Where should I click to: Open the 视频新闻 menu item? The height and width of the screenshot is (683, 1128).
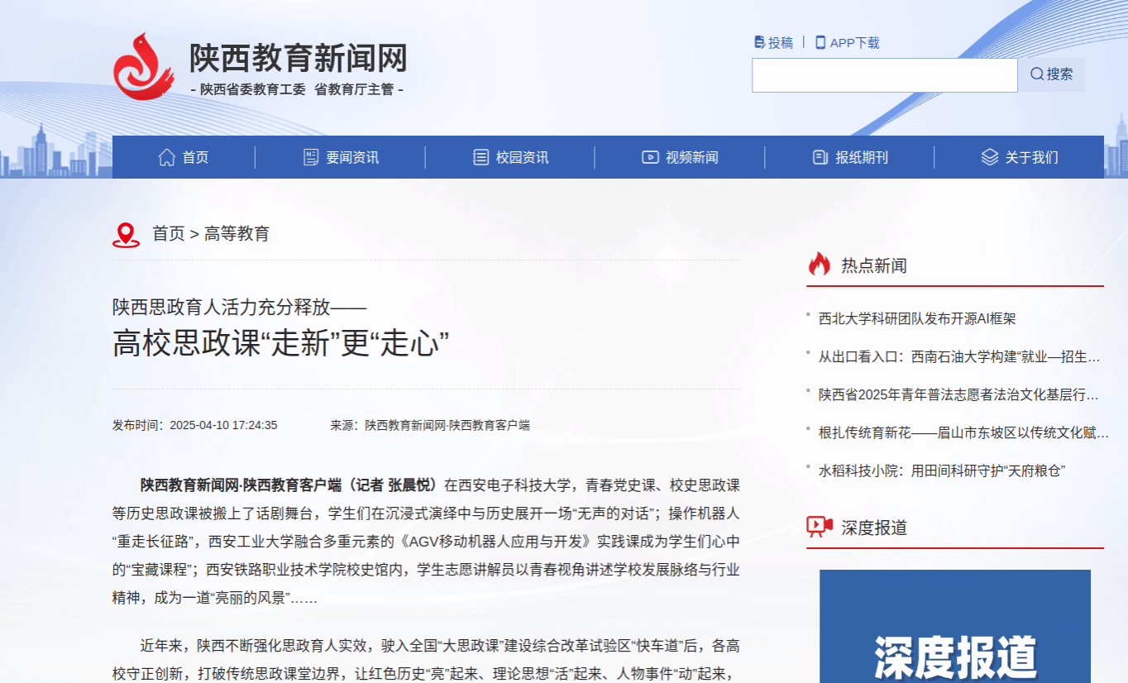click(691, 157)
